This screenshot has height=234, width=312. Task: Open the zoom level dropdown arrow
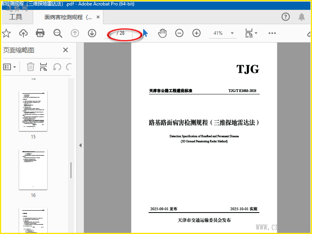coord(232,33)
